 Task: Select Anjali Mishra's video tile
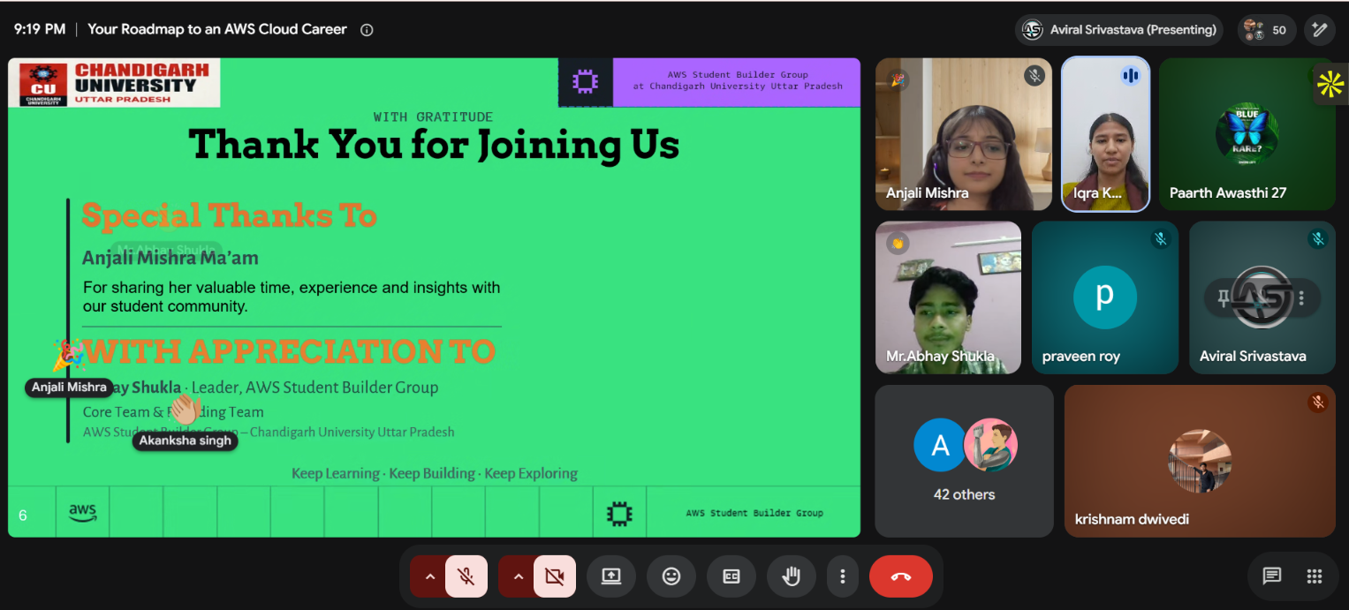pos(964,134)
